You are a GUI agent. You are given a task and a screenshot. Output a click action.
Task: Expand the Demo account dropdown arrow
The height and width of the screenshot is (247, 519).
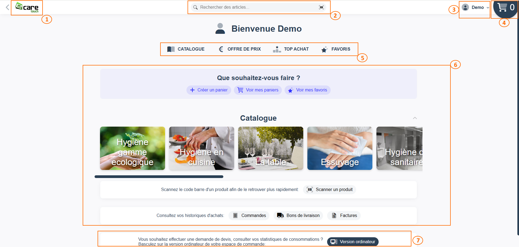pos(488,8)
